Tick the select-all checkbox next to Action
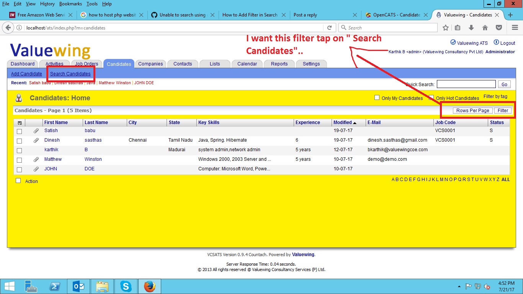The height and width of the screenshot is (294, 523). point(18,181)
